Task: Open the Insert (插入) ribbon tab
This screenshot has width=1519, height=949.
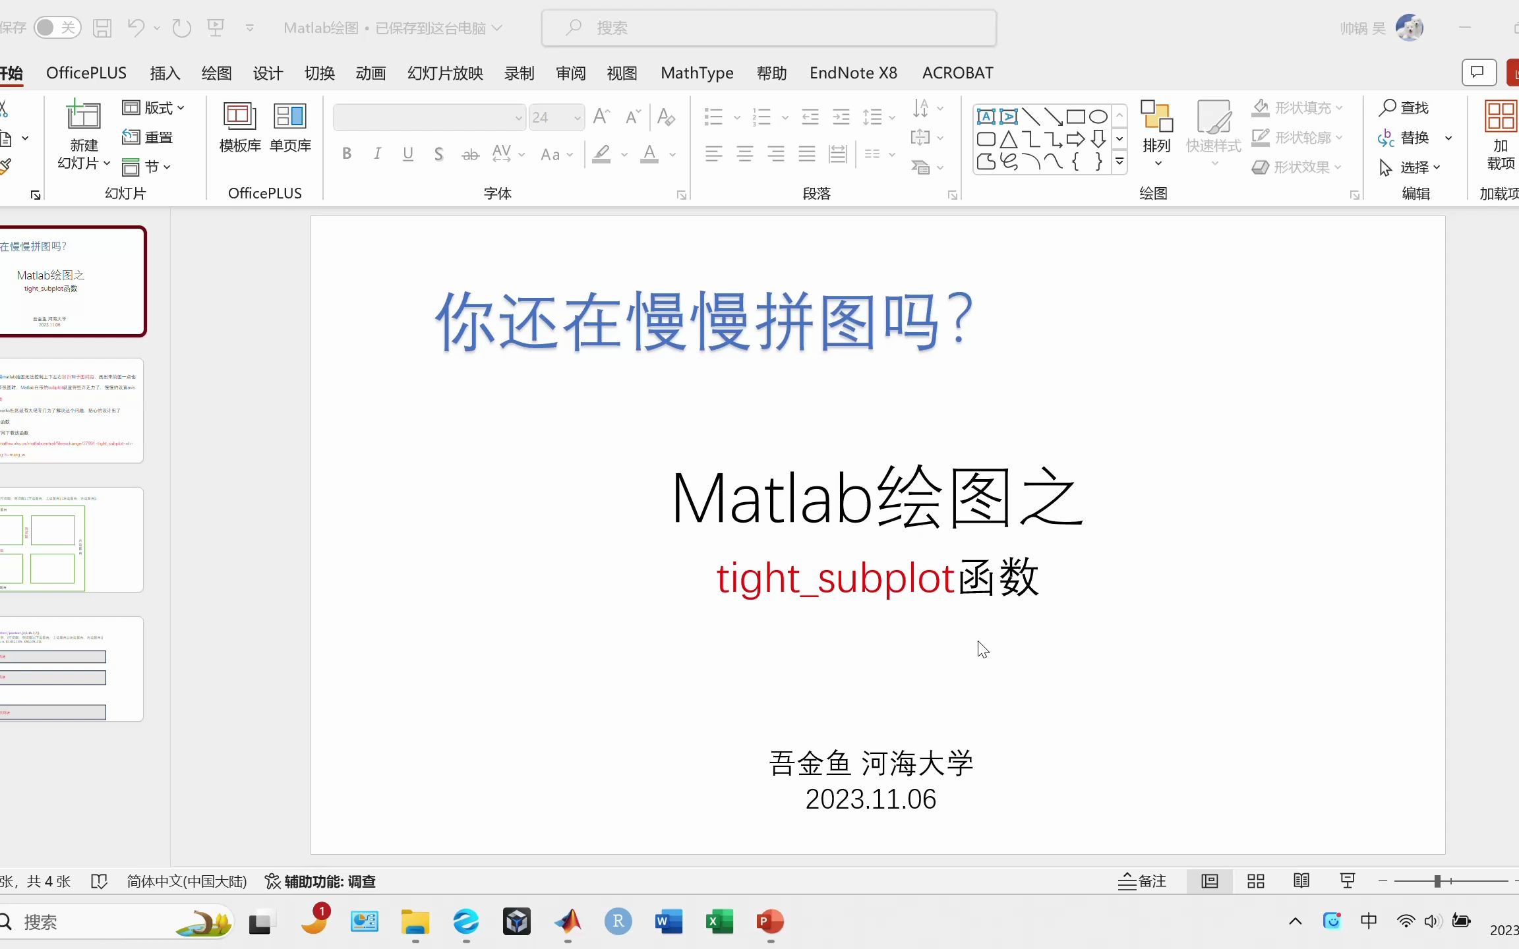Action: tap(165, 73)
